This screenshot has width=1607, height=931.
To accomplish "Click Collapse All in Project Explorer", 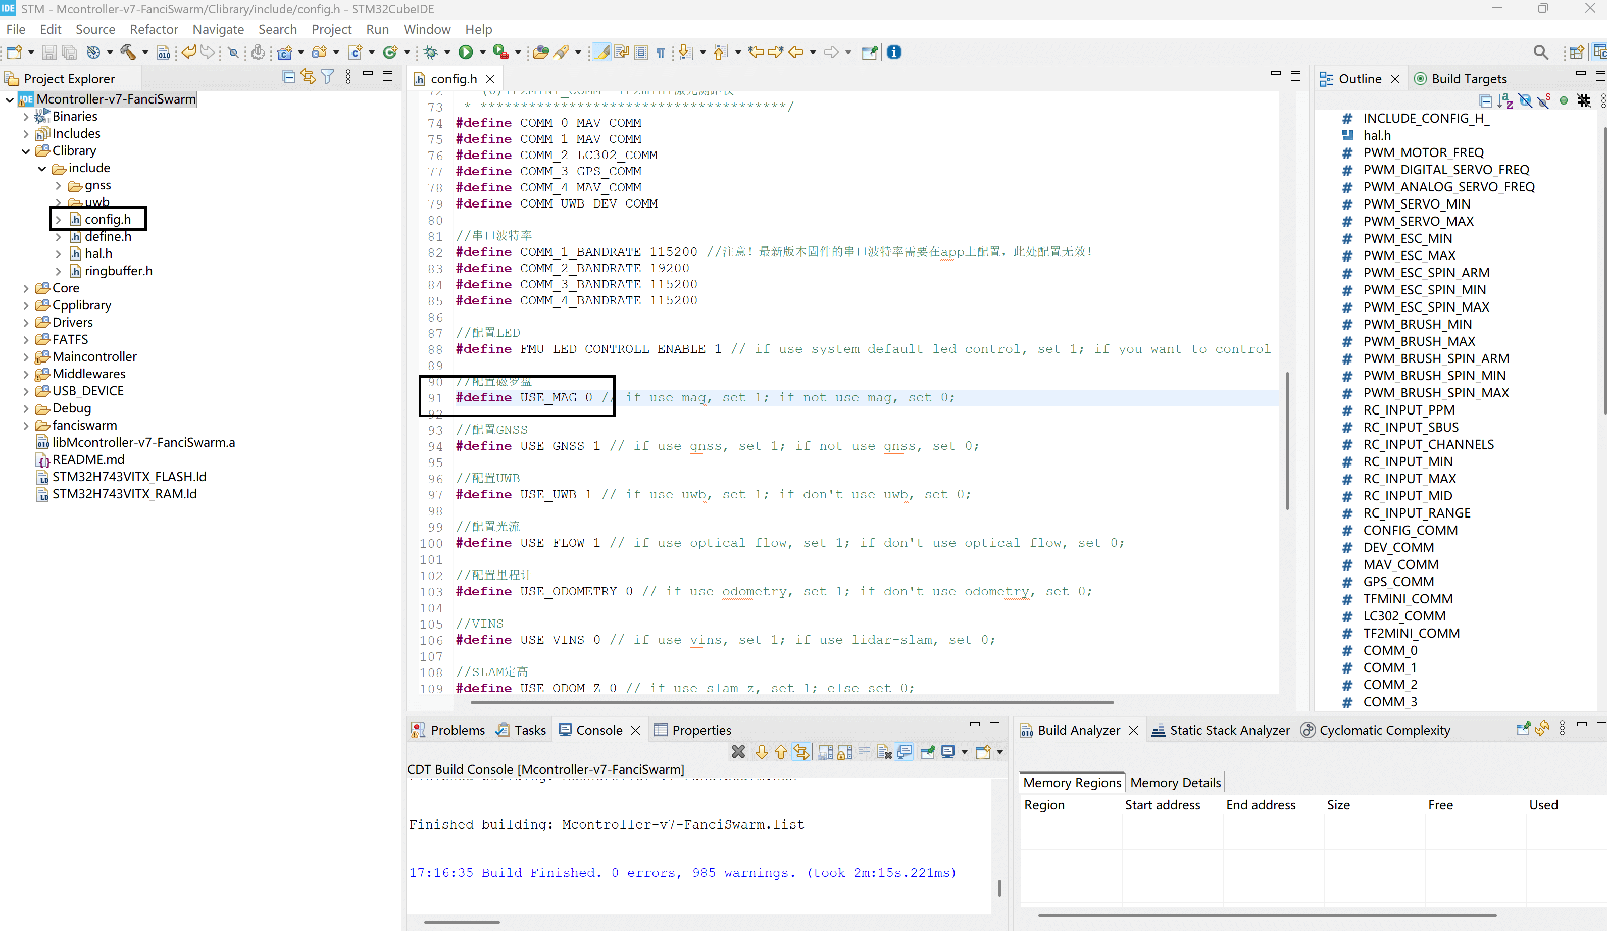I will tap(288, 77).
